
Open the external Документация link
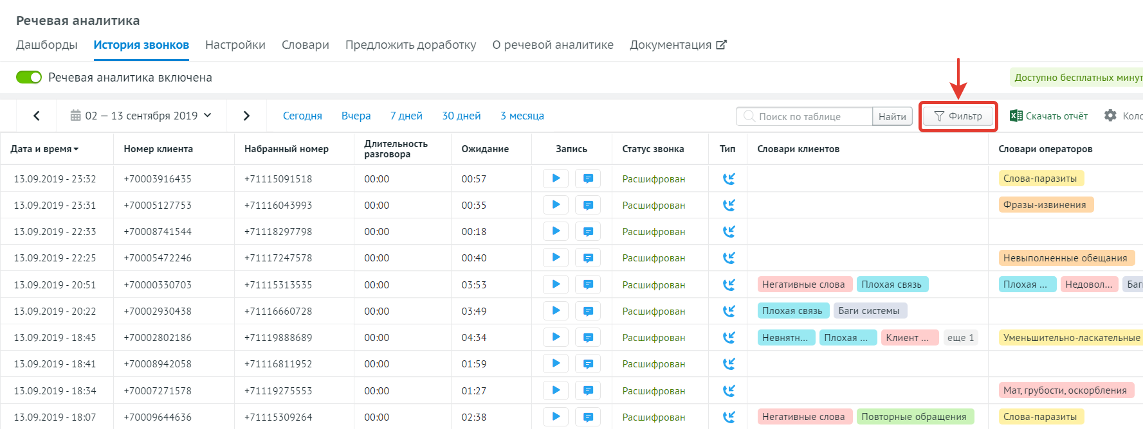(678, 45)
